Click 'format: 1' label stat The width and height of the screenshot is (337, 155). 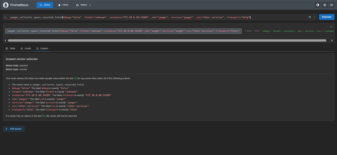coord(278,31)
